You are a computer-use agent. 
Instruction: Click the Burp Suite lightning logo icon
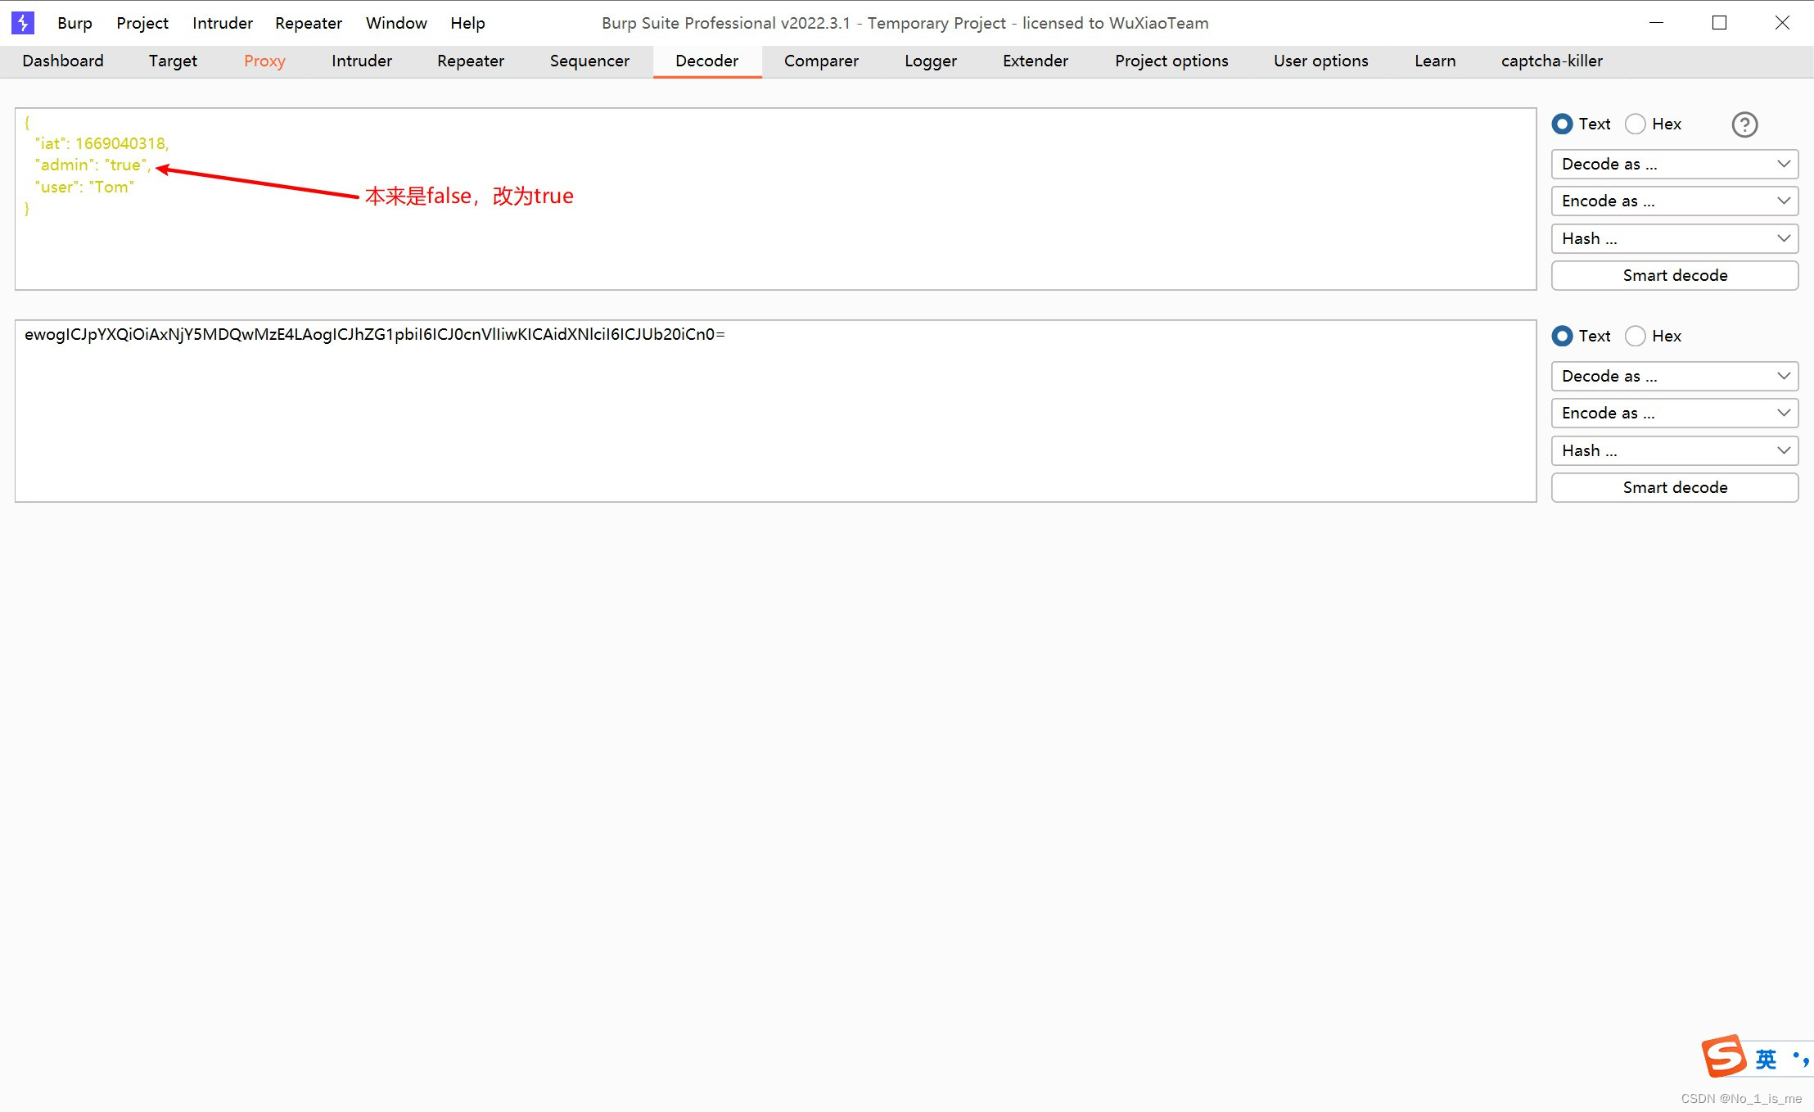click(x=21, y=22)
